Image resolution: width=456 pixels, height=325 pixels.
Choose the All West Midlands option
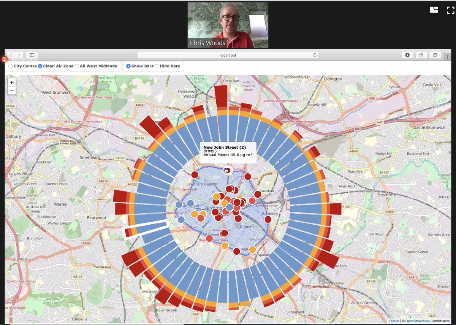tap(77, 66)
